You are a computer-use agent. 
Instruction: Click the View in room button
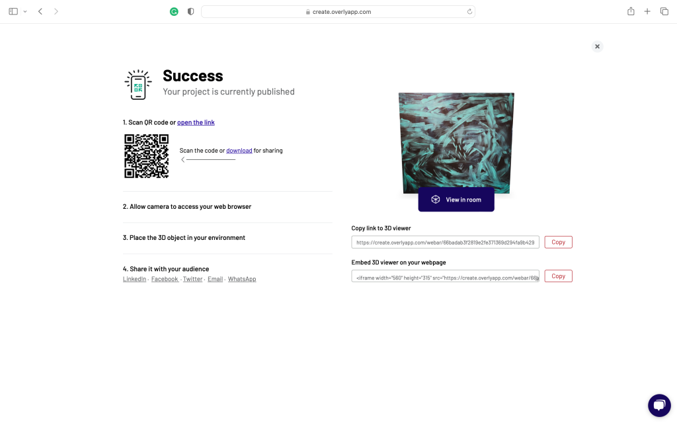[x=456, y=199]
